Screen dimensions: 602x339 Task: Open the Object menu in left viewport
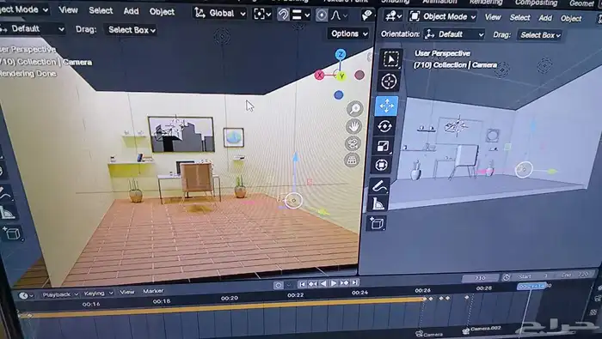point(162,12)
